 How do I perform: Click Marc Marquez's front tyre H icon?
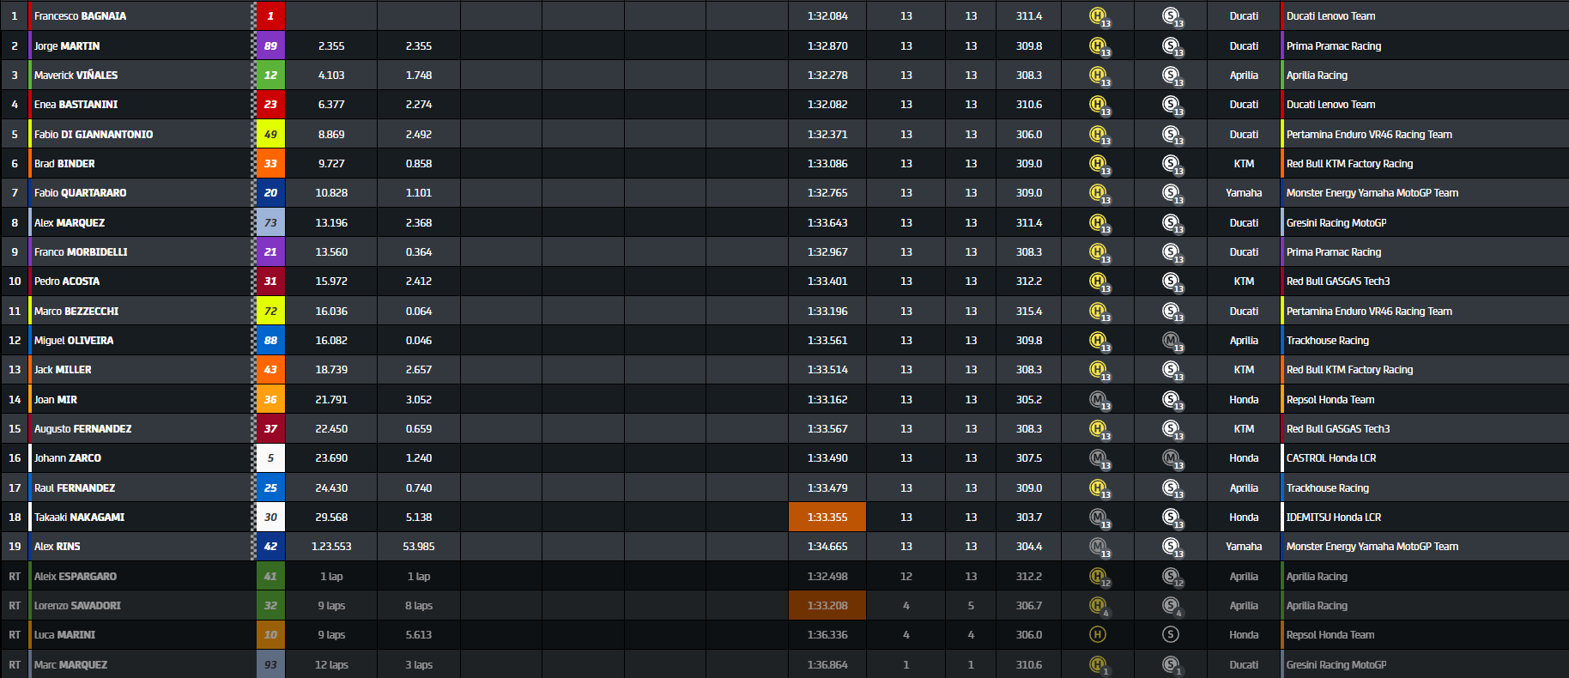pyautogui.click(x=1098, y=665)
